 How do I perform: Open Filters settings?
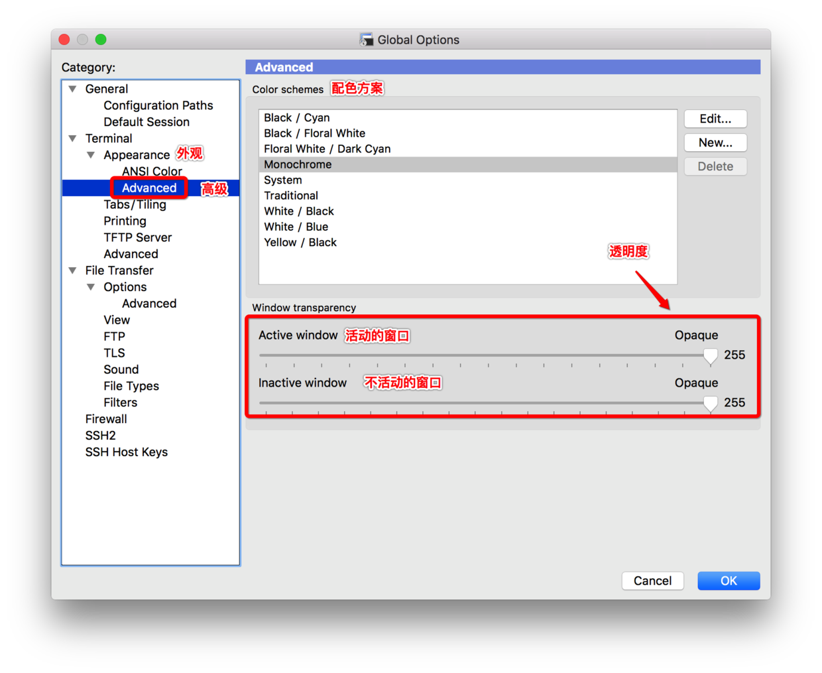(120, 402)
